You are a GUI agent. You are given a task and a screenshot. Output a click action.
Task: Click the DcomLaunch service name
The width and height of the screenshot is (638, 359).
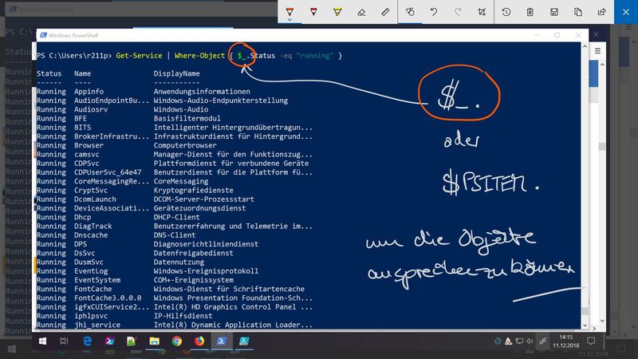(x=95, y=199)
